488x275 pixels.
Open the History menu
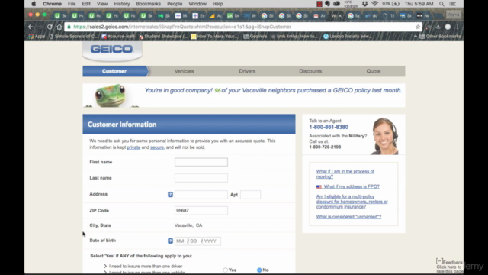(x=122, y=4)
